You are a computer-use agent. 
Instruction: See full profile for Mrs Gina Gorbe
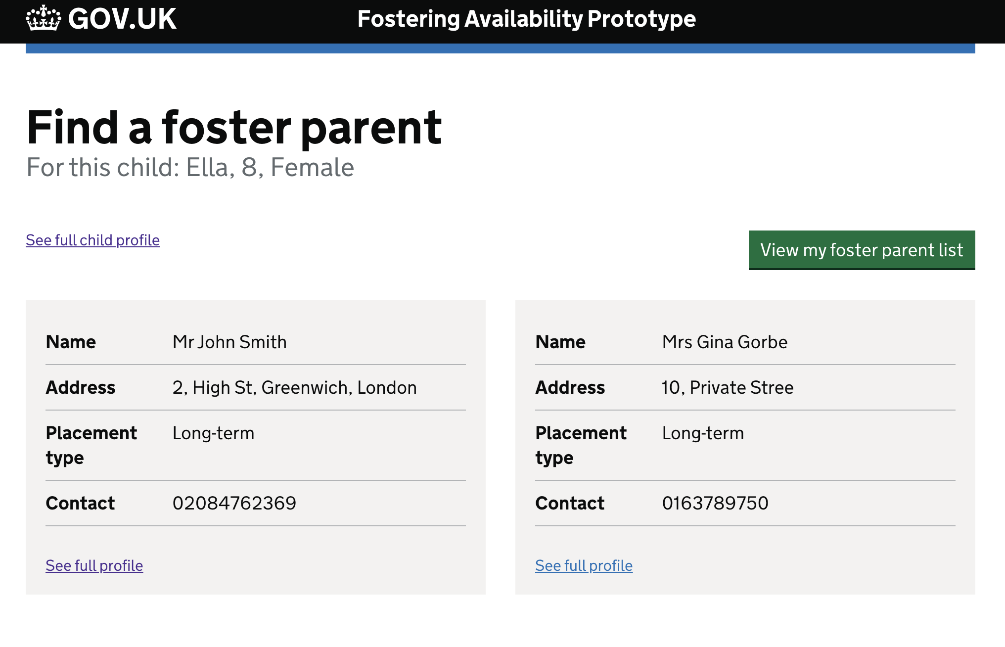pos(584,565)
